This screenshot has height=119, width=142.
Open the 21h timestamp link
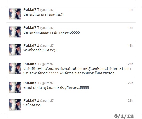[x=130, y=64]
